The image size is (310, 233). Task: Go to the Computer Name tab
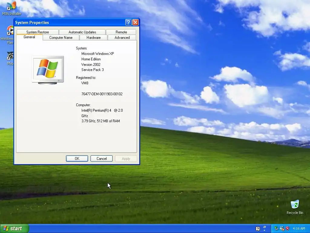coord(61,37)
